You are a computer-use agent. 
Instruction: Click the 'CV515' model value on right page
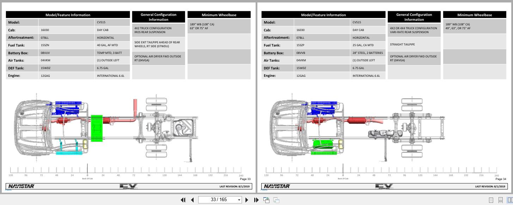tap(357, 22)
